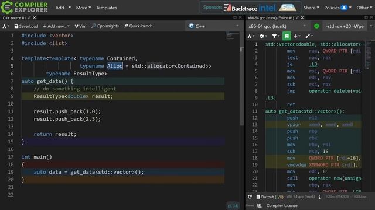
Task: Click the recompile refresh icon
Action: tap(250, 197)
